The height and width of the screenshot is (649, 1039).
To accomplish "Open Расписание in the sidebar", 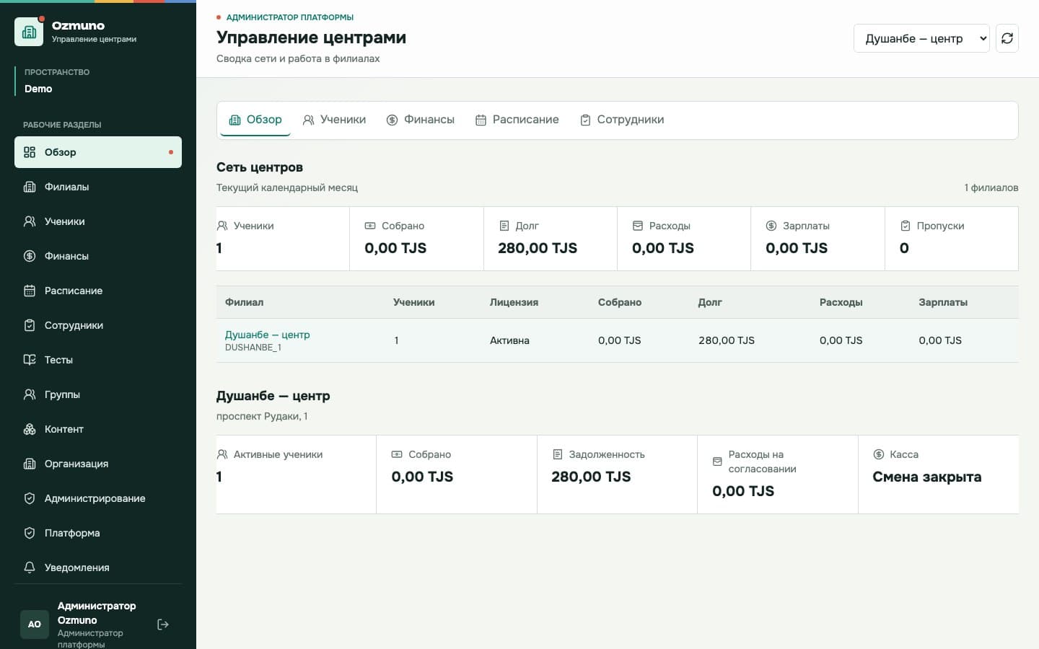I will point(98,291).
